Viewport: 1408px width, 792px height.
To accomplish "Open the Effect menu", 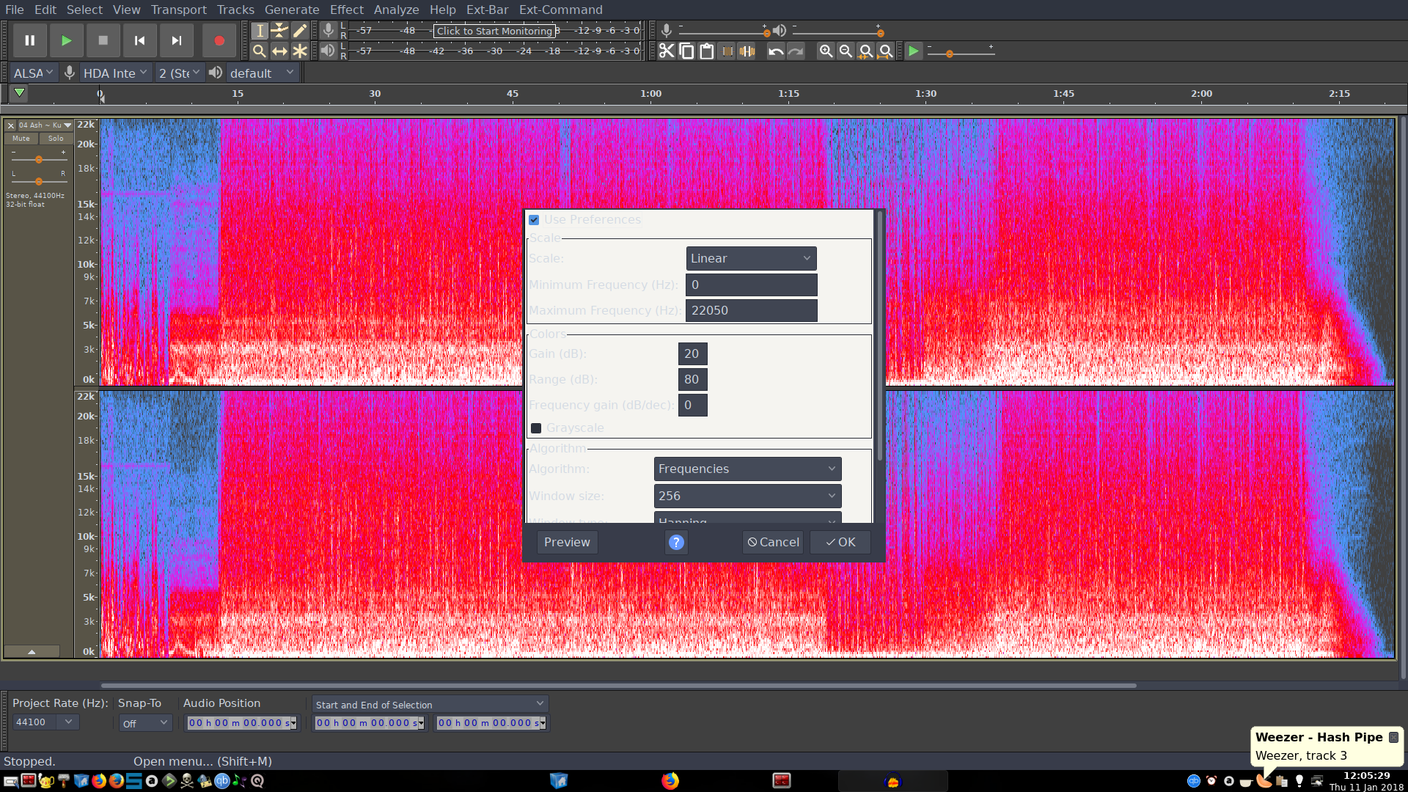I will tap(345, 10).
